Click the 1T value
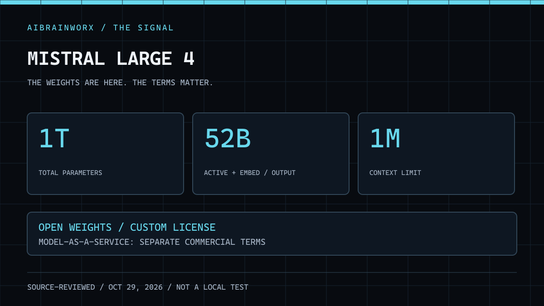 (54, 139)
